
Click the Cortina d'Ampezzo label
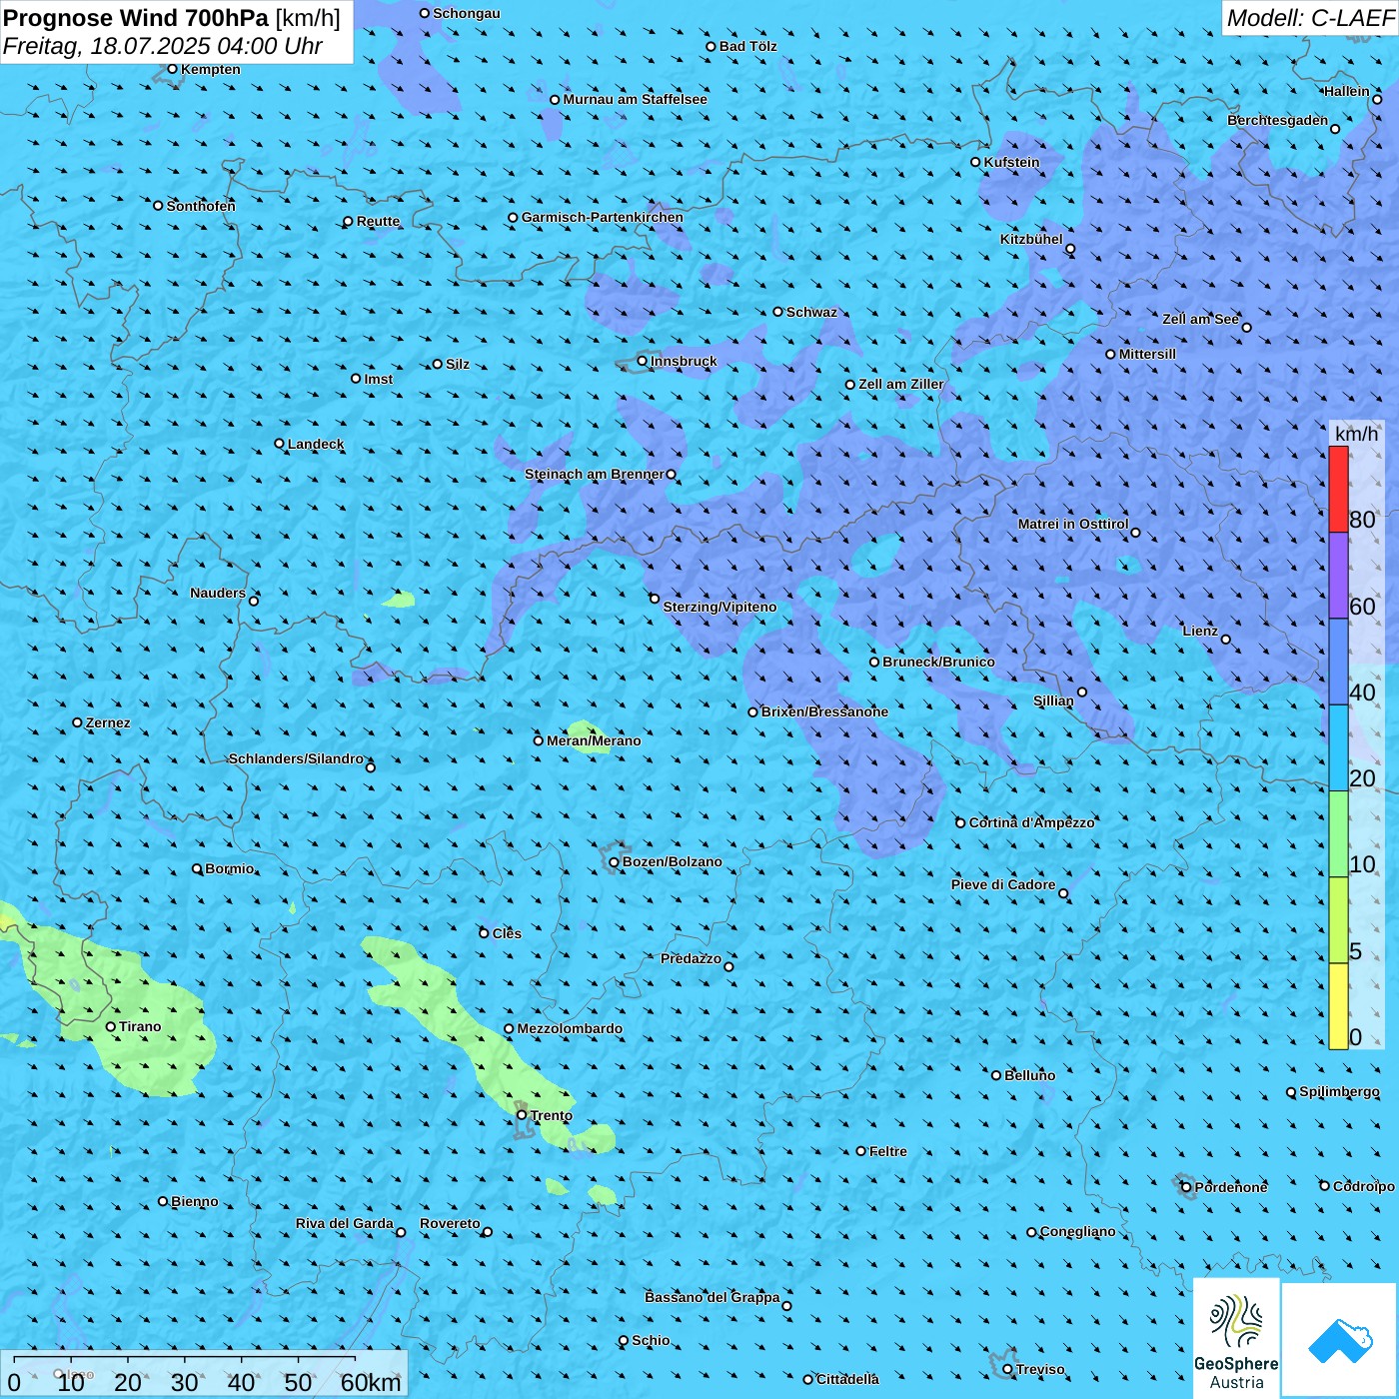pyautogui.click(x=1032, y=822)
